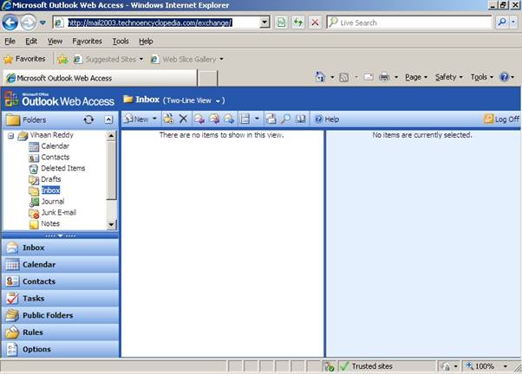Open the Contacts folder in the tree
Image resolution: width=522 pixels, height=374 pixels.
[x=55, y=157]
